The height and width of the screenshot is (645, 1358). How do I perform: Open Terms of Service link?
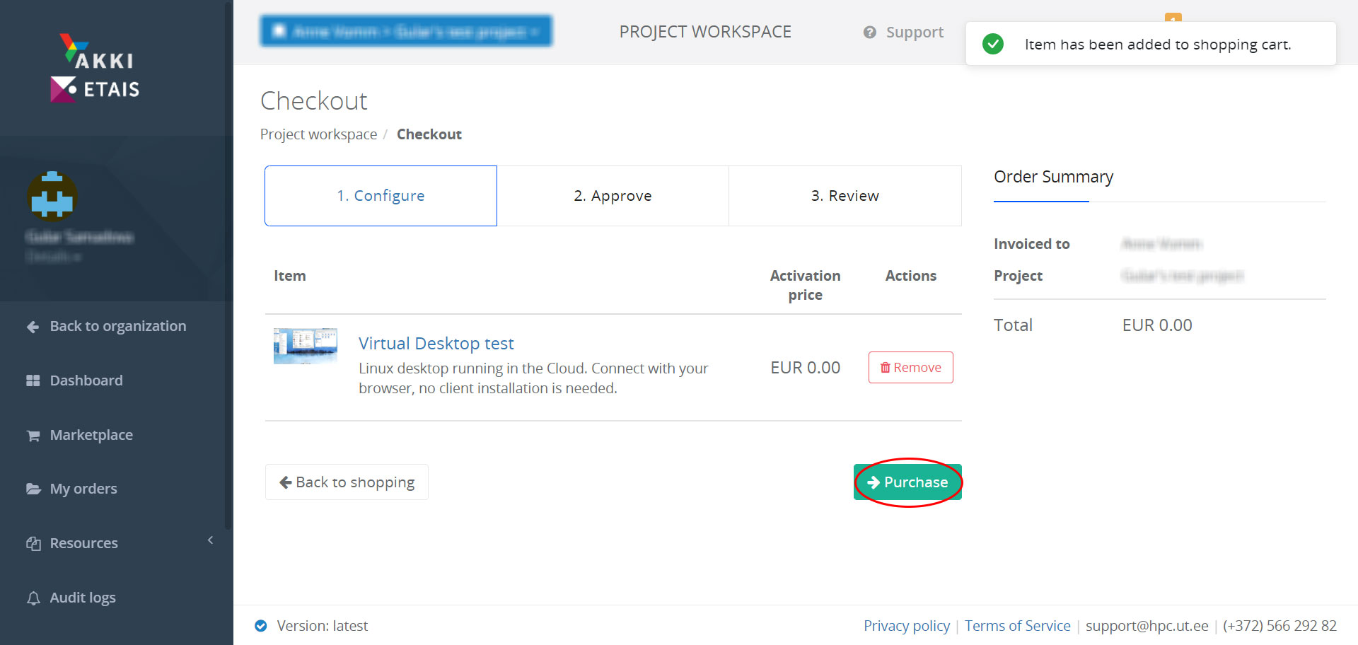(x=1018, y=626)
